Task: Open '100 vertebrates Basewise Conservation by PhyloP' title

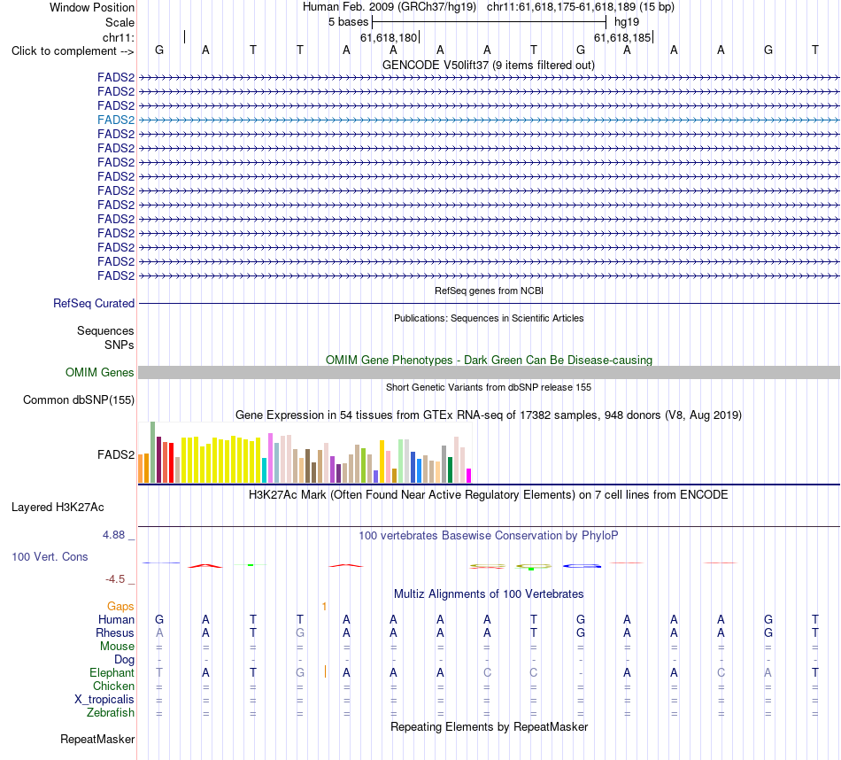Action: coord(489,536)
